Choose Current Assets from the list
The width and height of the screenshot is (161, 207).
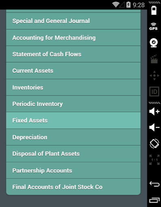click(x=73, y=71)
